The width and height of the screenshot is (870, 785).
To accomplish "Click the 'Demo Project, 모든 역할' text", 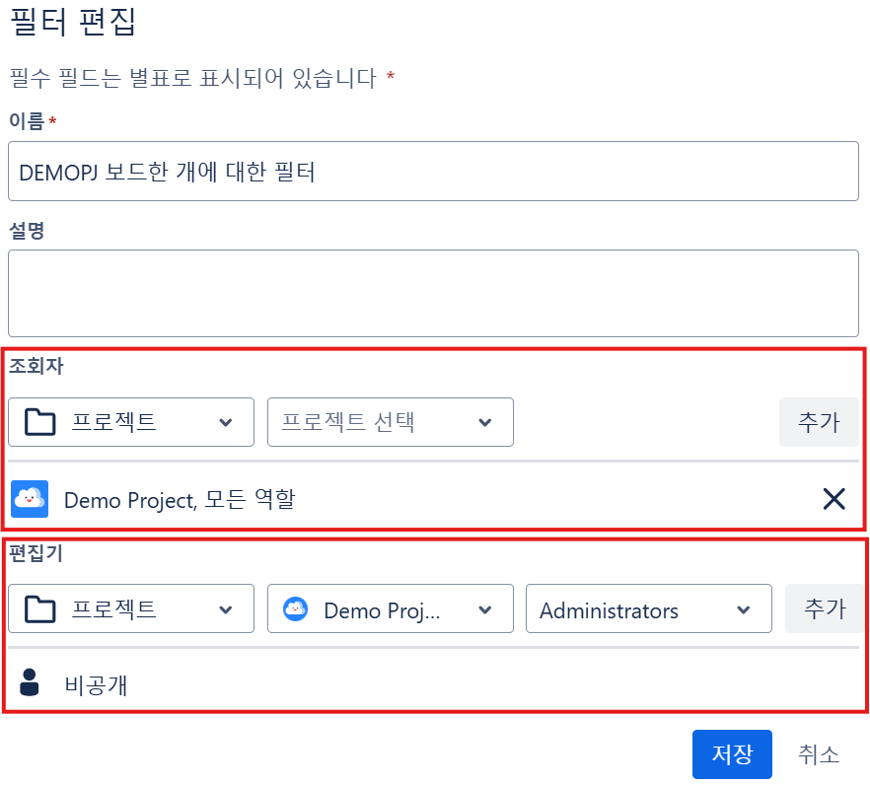I will (180, 499).
